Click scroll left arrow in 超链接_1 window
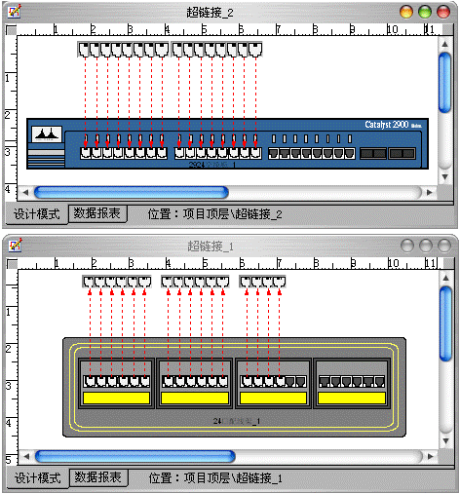 point(26,456)
